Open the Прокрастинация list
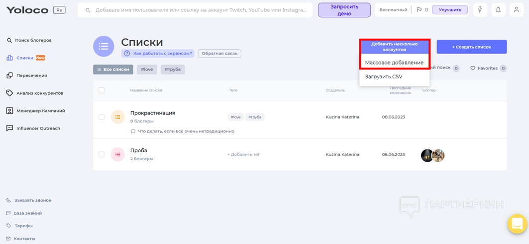The height and width of the screenshot is (244, 529). pyautogui.click(x=153, y=113)
